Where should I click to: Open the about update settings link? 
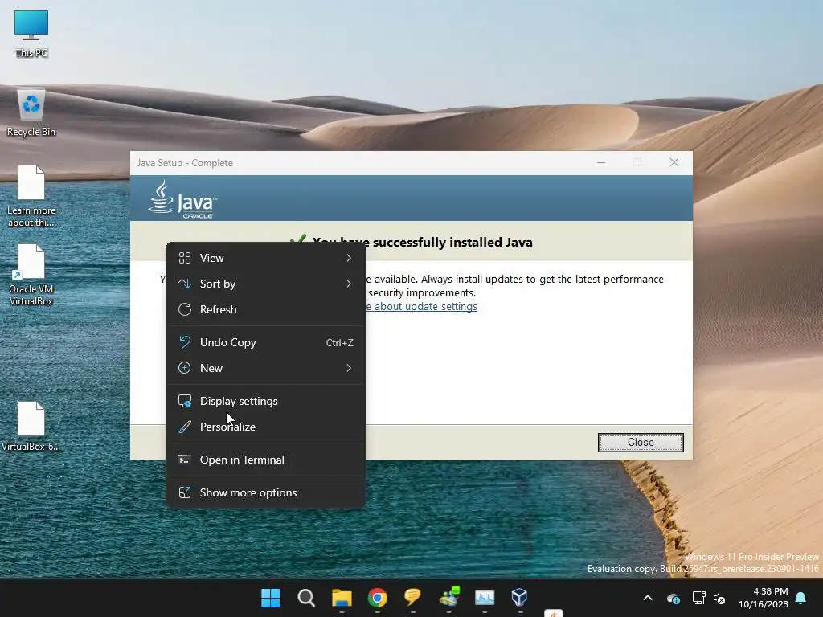tap(423, 307)
